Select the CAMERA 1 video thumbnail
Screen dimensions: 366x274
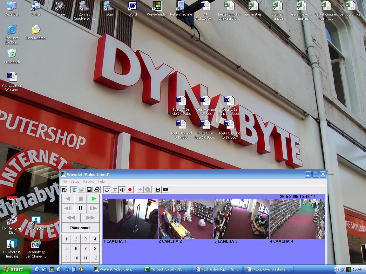(x=130, y=219)
